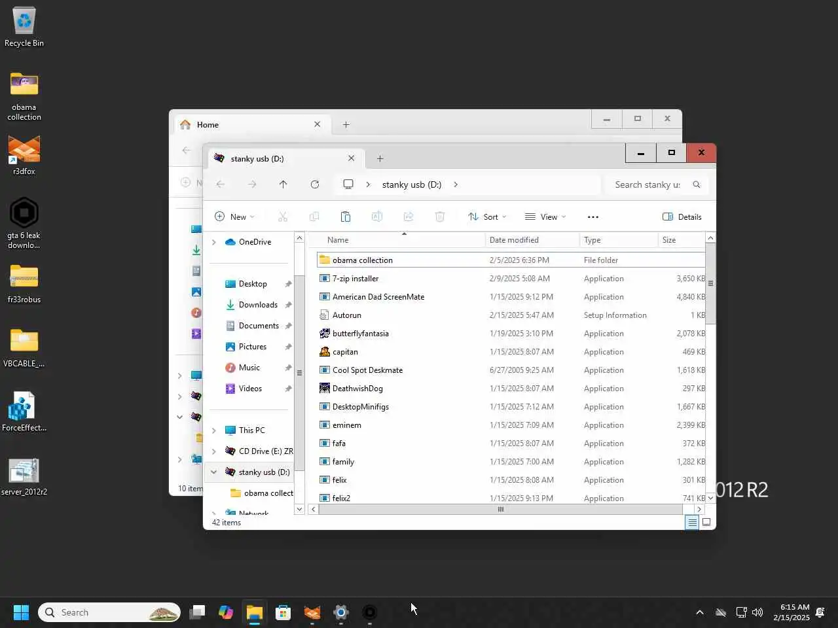Sort by Name column header
This screenshot has height=628, width=838.
(401, 240)
